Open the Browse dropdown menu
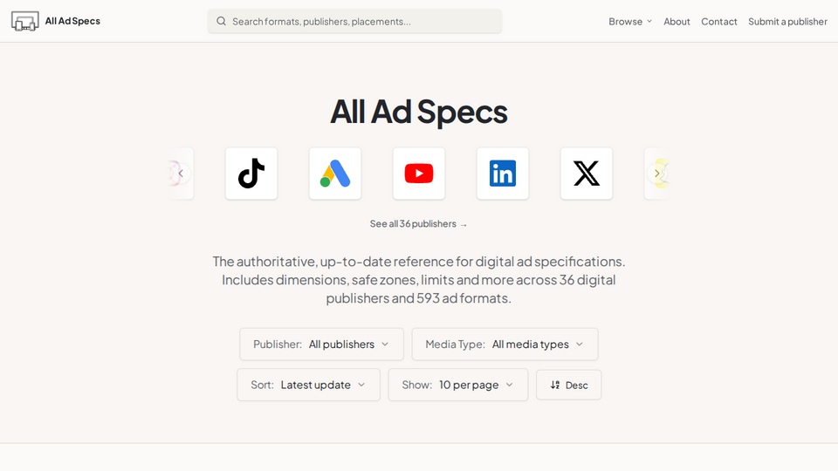Viewport: 838px width, 471px height. coord(630,21)
